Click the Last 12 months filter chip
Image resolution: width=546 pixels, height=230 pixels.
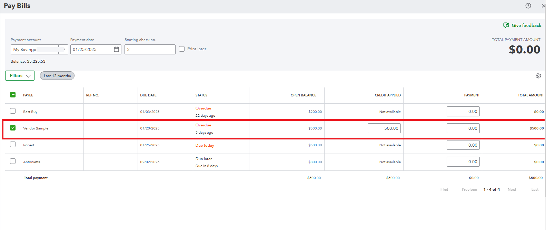57,76
